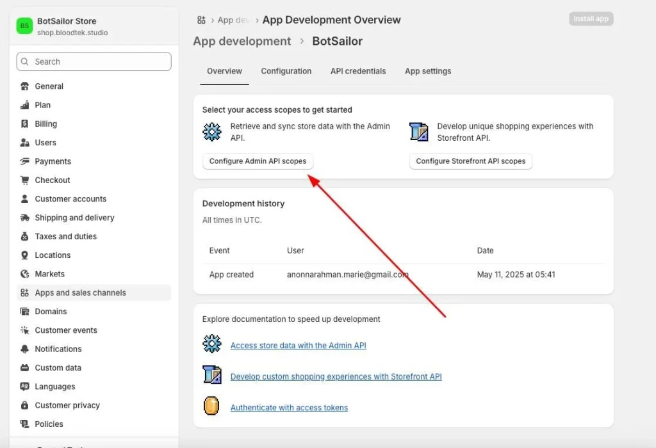Image resolution: width=656 pixels, height=448 pixels.
Task: Click the Policies document icon
Action: [x=25, y=424]
